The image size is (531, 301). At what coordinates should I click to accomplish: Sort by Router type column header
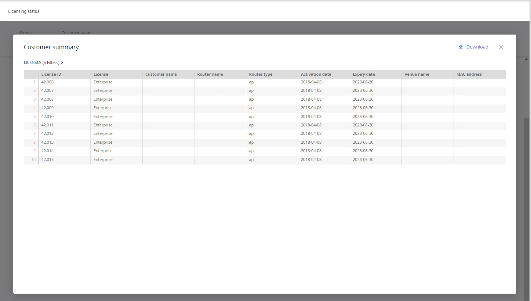tap(261, 74)
